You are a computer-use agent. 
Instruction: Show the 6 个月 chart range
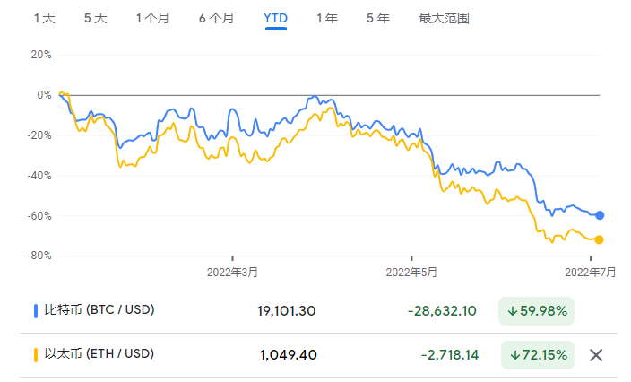click(x=216, y=18)
